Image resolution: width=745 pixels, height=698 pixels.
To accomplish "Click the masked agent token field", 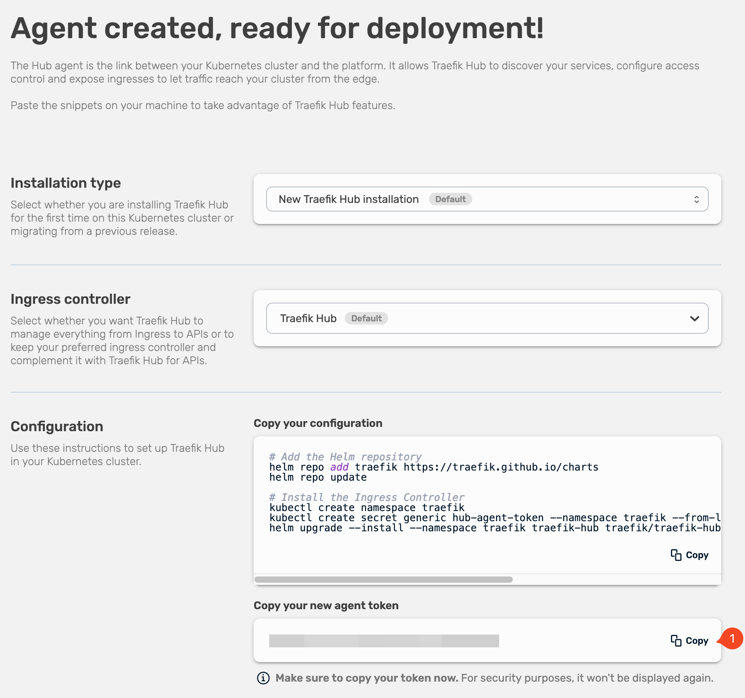I will click(x=384, y=641).
